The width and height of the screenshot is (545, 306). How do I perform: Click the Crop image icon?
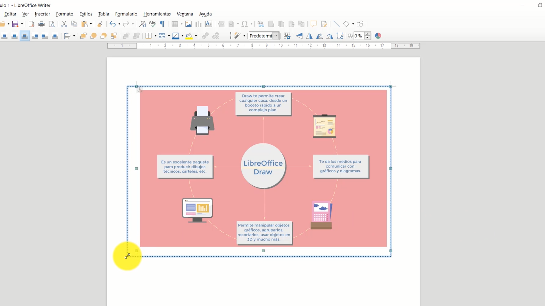(x=287, y=36)
